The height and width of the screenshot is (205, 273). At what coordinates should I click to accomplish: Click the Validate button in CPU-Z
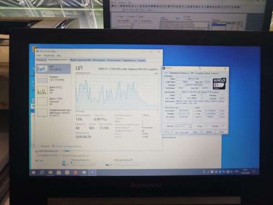pyautogui.click(x=209, y=132)
